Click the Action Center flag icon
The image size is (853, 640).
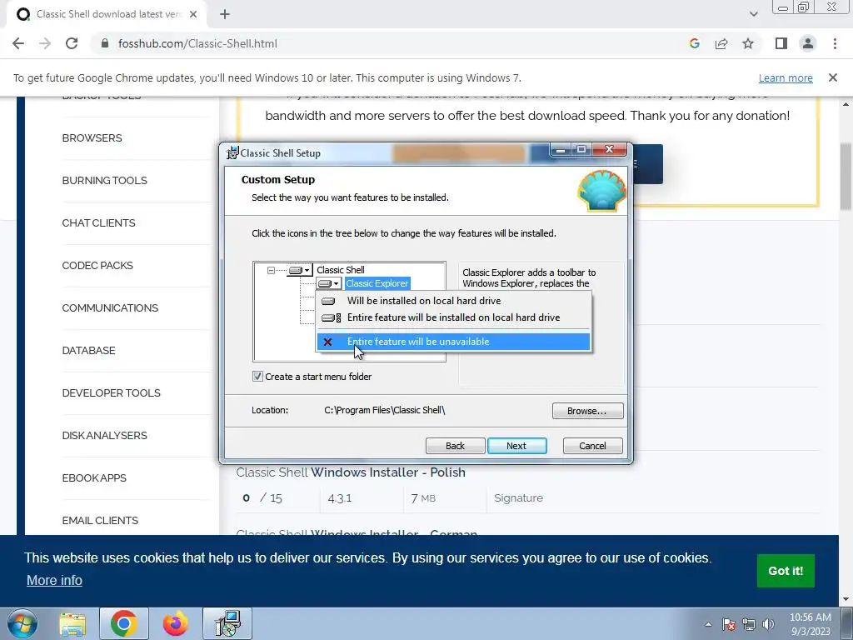[729, 624]
